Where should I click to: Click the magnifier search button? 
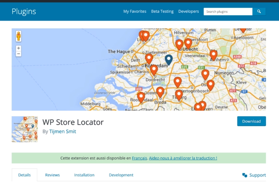point(259,12)
